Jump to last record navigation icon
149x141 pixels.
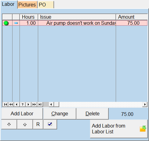[x=40, y=104]
